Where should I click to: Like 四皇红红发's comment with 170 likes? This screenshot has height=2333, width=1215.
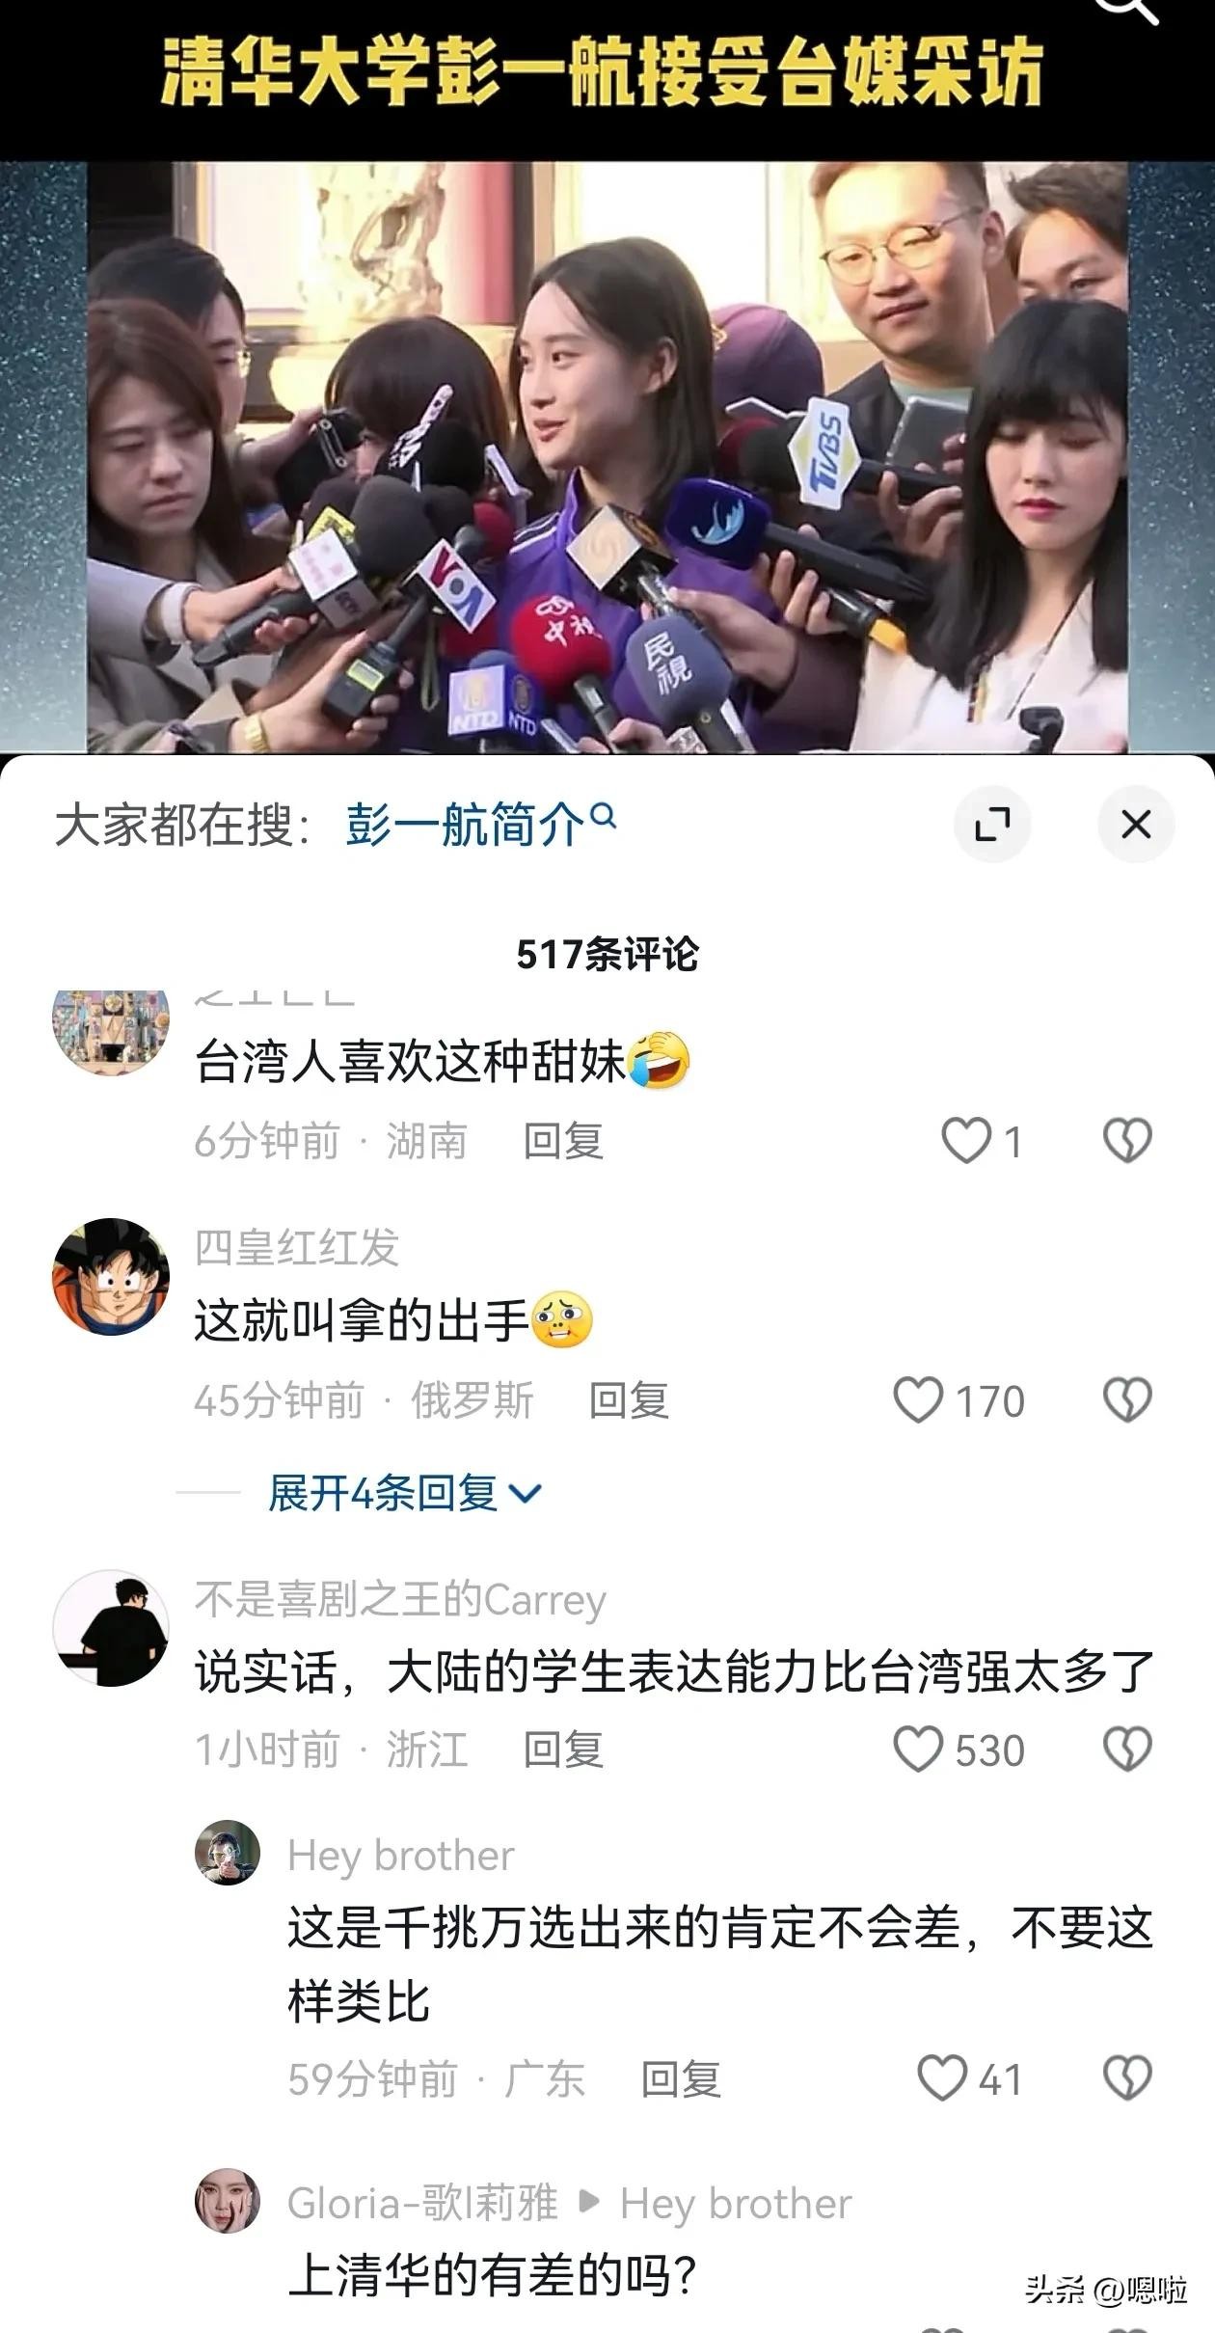(918, 1400)
